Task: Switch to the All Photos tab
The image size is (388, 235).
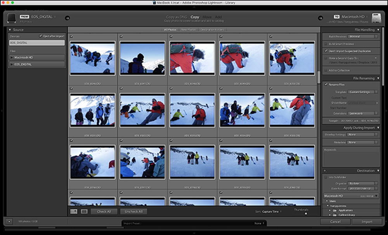Action: [170, 30]
